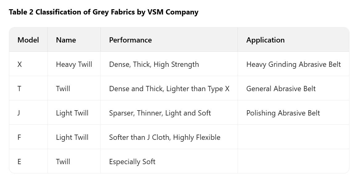Select the model X cell
The width and height of the screenshot is (355, 178).
20,64
